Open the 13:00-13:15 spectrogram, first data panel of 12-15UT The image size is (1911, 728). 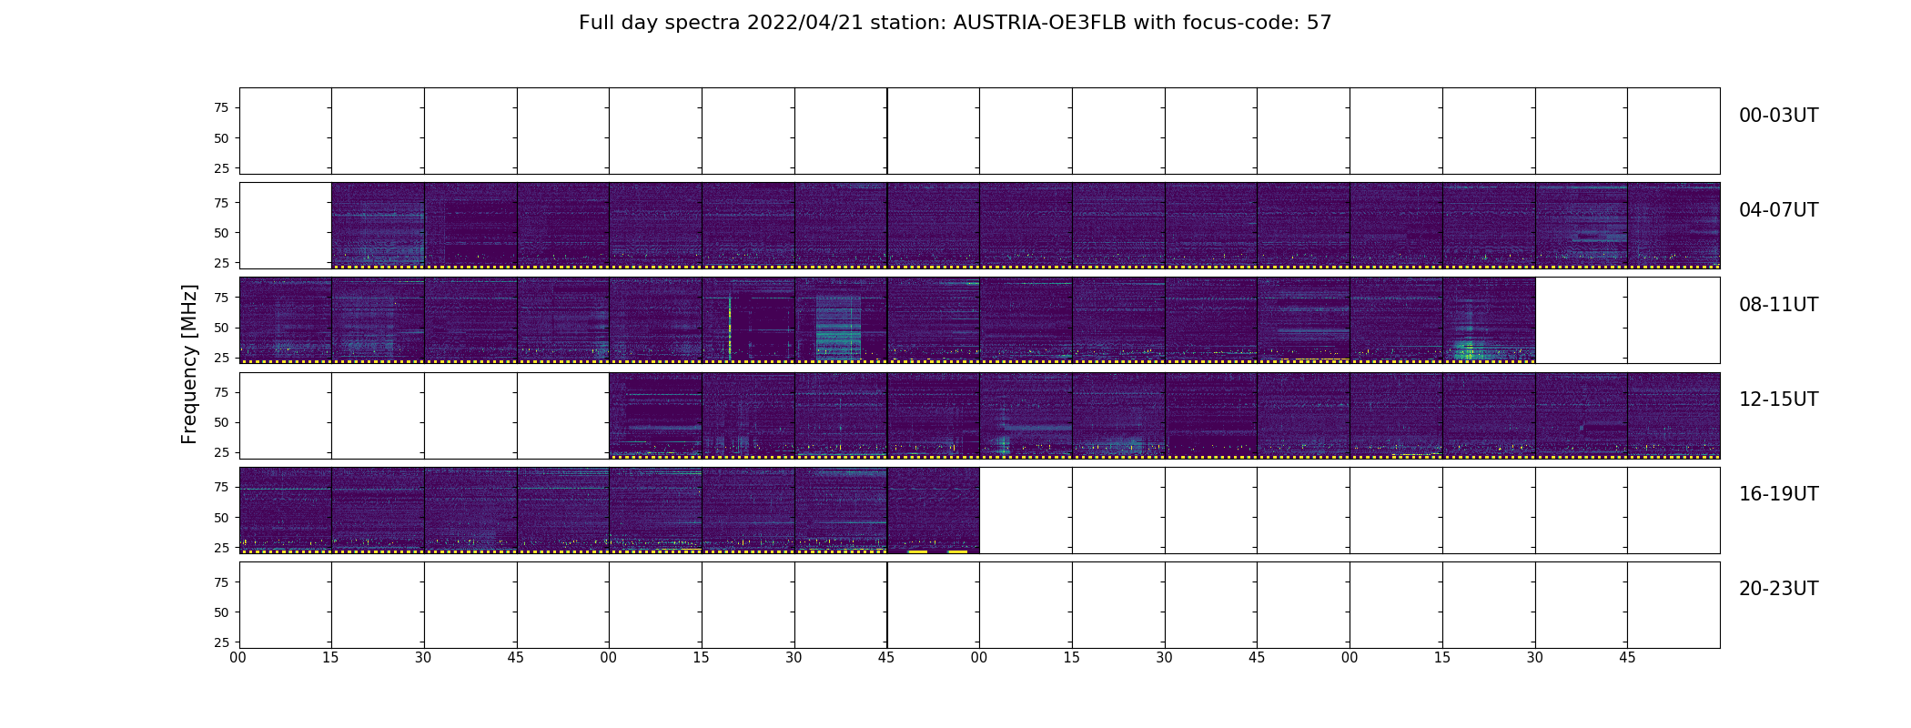[655, 415]
